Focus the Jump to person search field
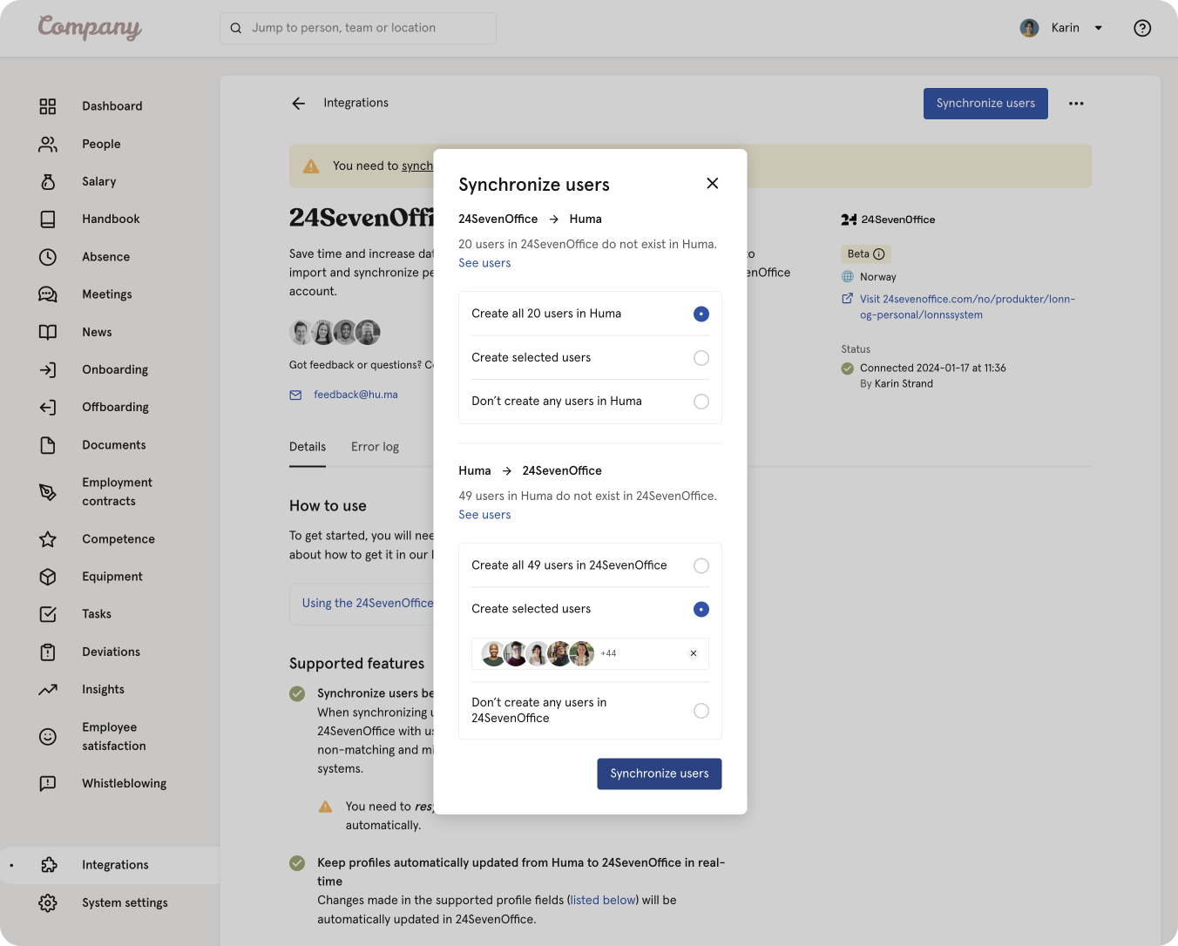This screenshot has height=946, width=1178. coord(358,28)
